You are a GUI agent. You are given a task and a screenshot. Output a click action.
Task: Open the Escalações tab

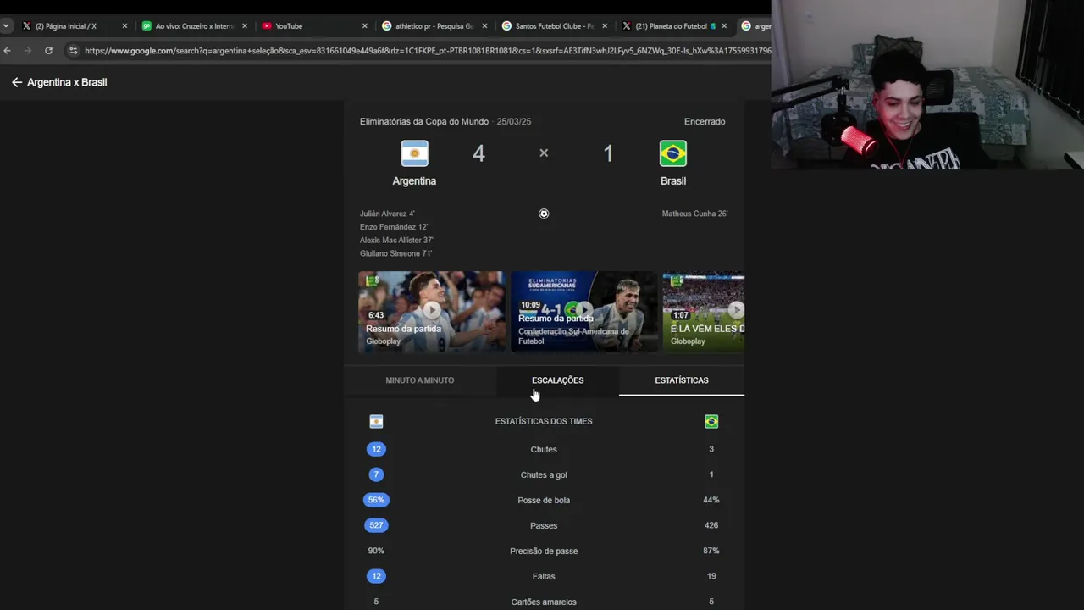click(557, 380)
